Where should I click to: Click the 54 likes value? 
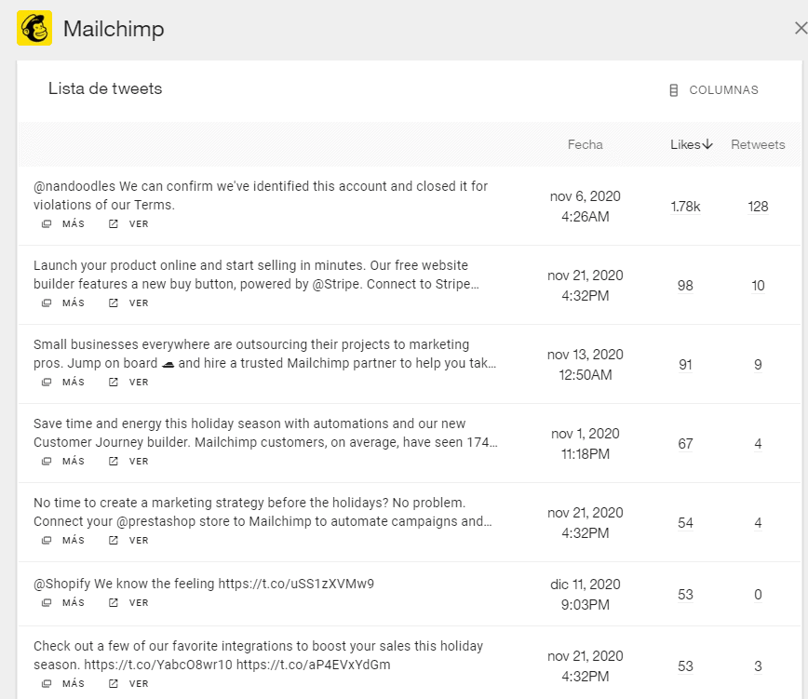[x=685, y=523]
